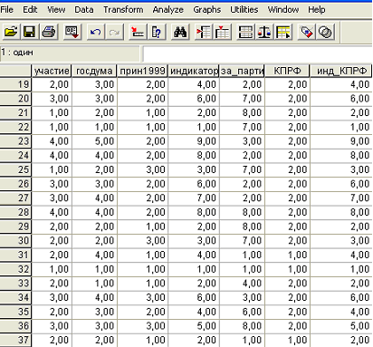Click госдума cell in row 26
Image resolution: width=373 pixels, height=347 pixels.
[x=94, y=184]
